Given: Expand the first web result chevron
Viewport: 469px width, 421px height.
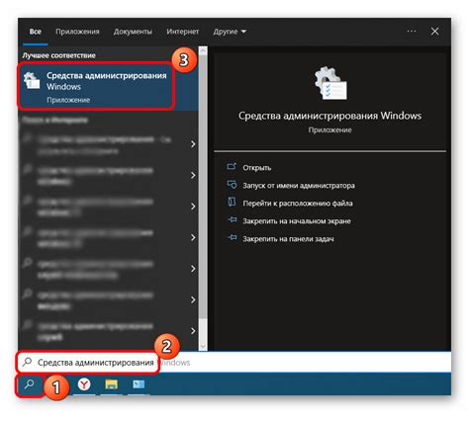Looking at the screenshot, I should tap(193, 144).
